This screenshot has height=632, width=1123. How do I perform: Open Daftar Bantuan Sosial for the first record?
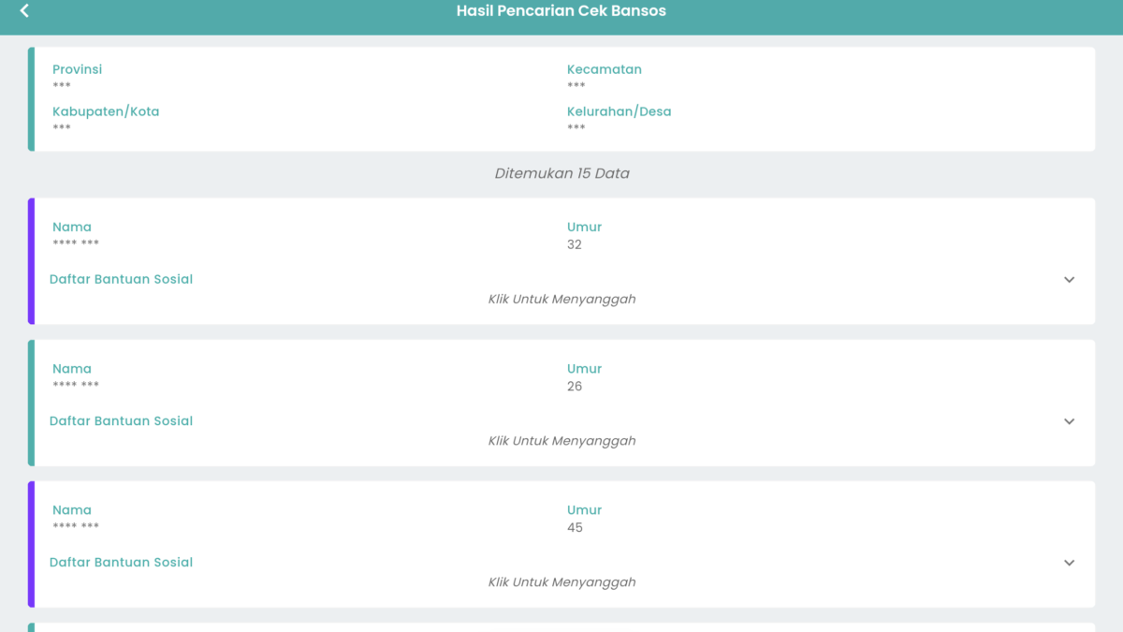pyautogui.click(x=121, y=279)
